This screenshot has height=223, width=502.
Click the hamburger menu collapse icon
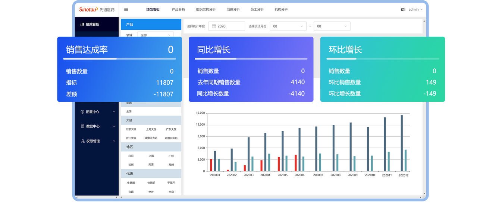[126, 9]
